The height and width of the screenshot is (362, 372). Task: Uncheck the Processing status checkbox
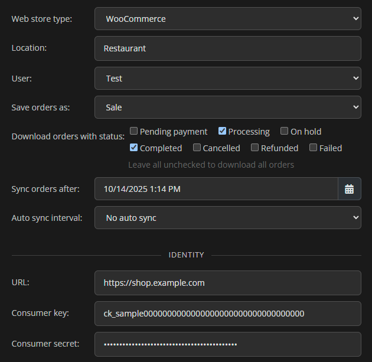[222, 131]
